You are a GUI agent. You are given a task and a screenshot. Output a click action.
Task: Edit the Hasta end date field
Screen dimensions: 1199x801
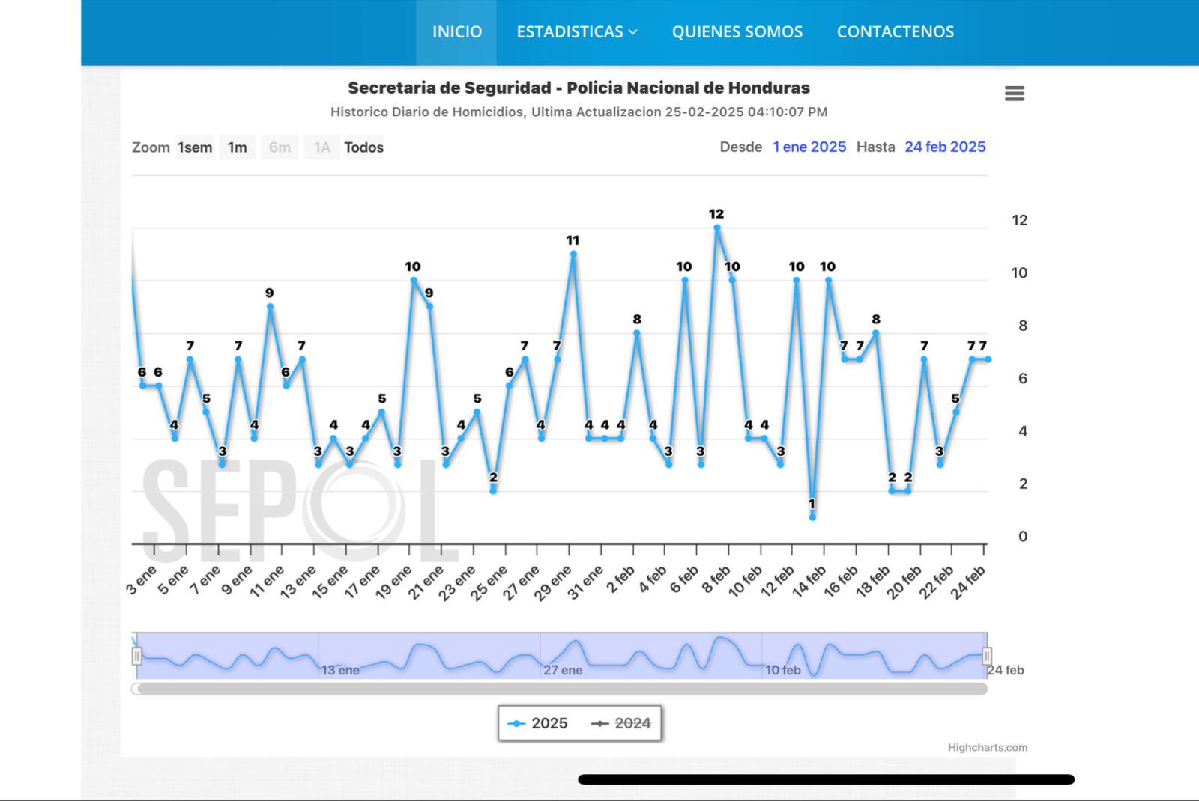pos(944,147)
